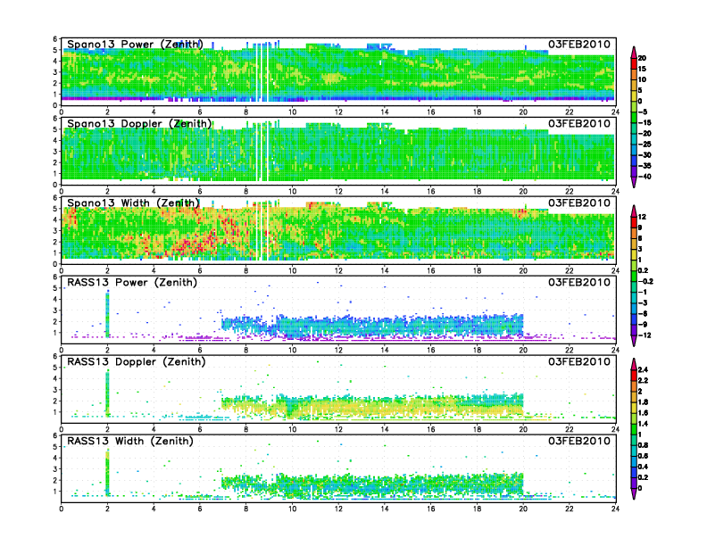Click the top arrow of the middle colorbar
Screen dimensions: 707x546
[634, 211]
